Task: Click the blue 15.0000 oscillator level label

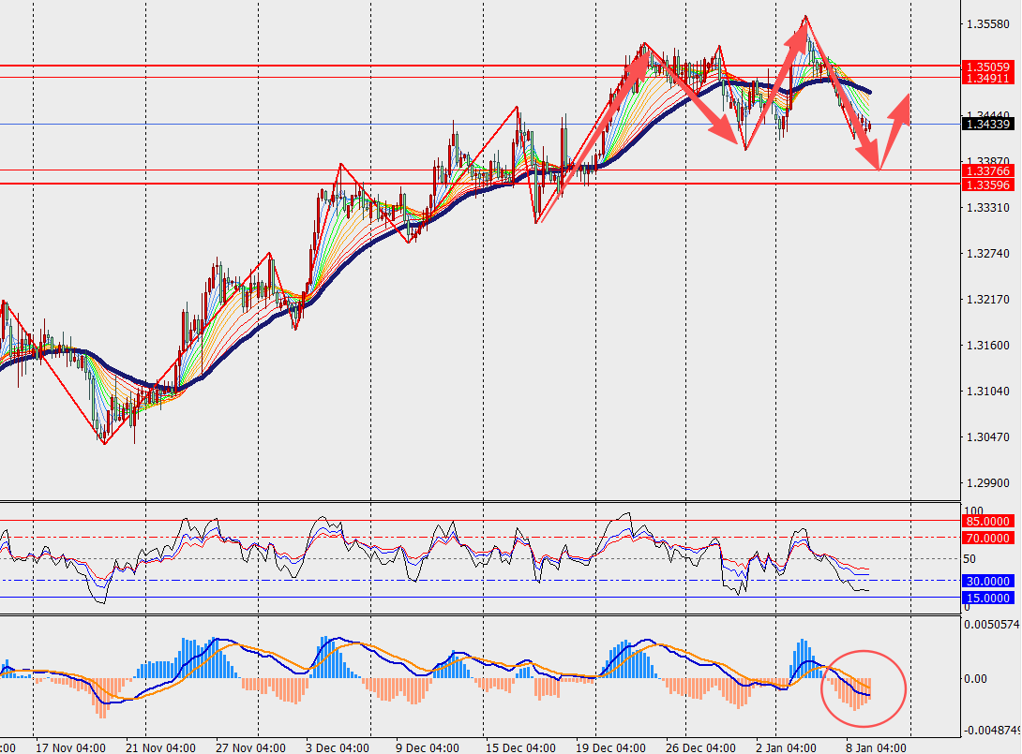Action: point(987,598)
